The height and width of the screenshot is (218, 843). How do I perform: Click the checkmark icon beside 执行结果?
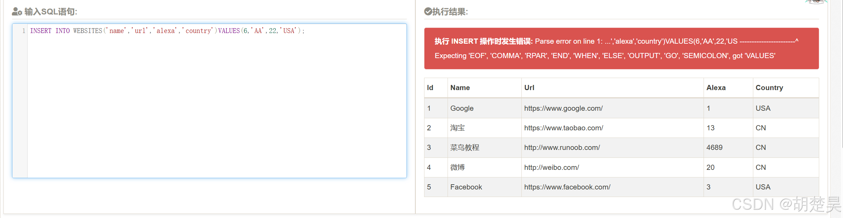tap(428, 12)
